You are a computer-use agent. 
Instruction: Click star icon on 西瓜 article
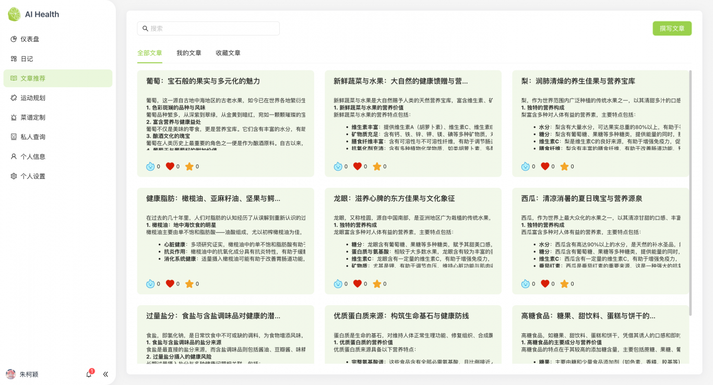click(564, 284)
